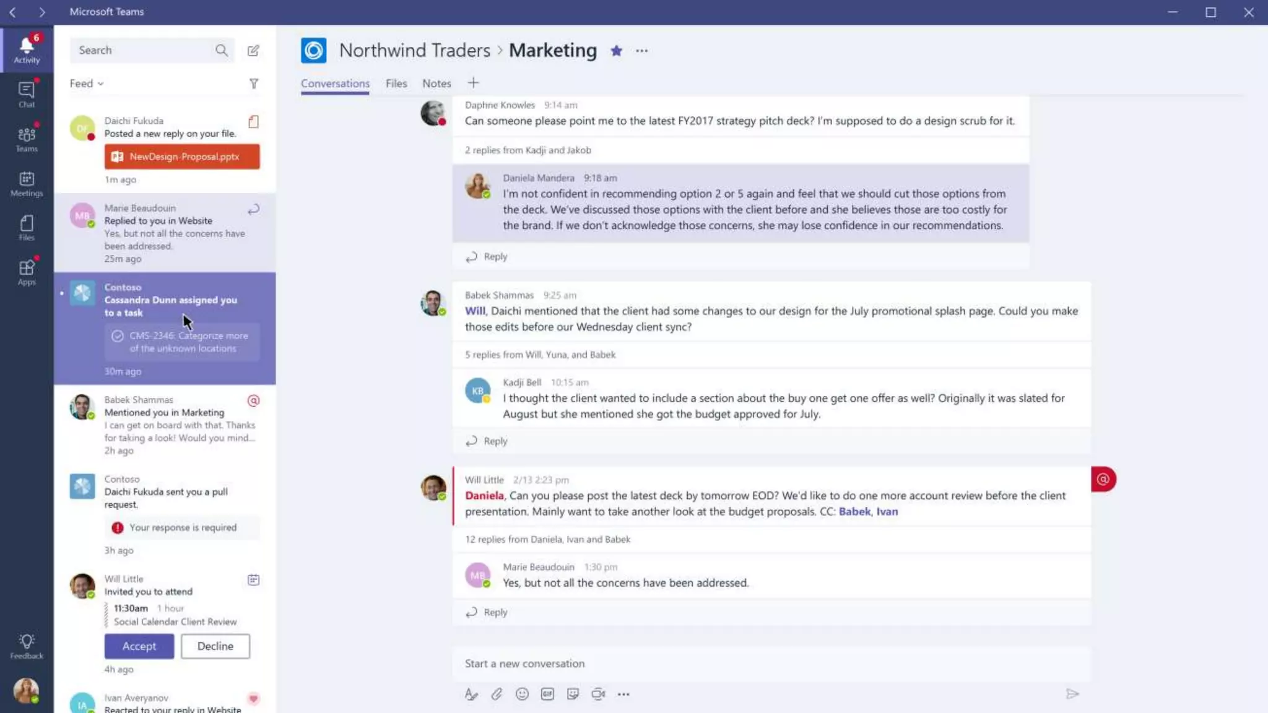Switch to the Notes tab
The image size is (1268, 713).
click(x=436, y=84)
